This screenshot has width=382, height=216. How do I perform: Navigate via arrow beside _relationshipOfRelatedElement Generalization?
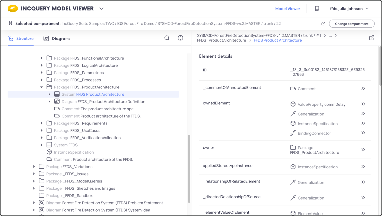363,182
